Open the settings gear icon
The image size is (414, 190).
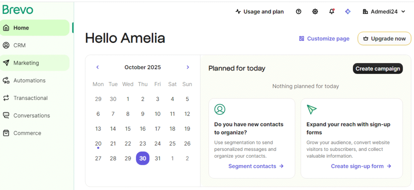(x=315, y=12)
